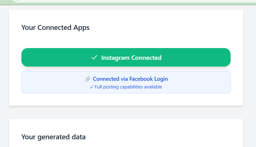Select the Your Connected Apps heading

(55, 27)
